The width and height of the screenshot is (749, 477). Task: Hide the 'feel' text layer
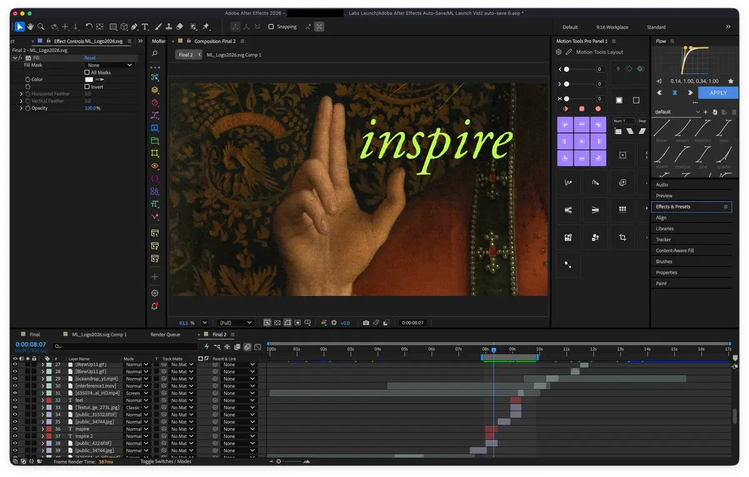(15, 400)
